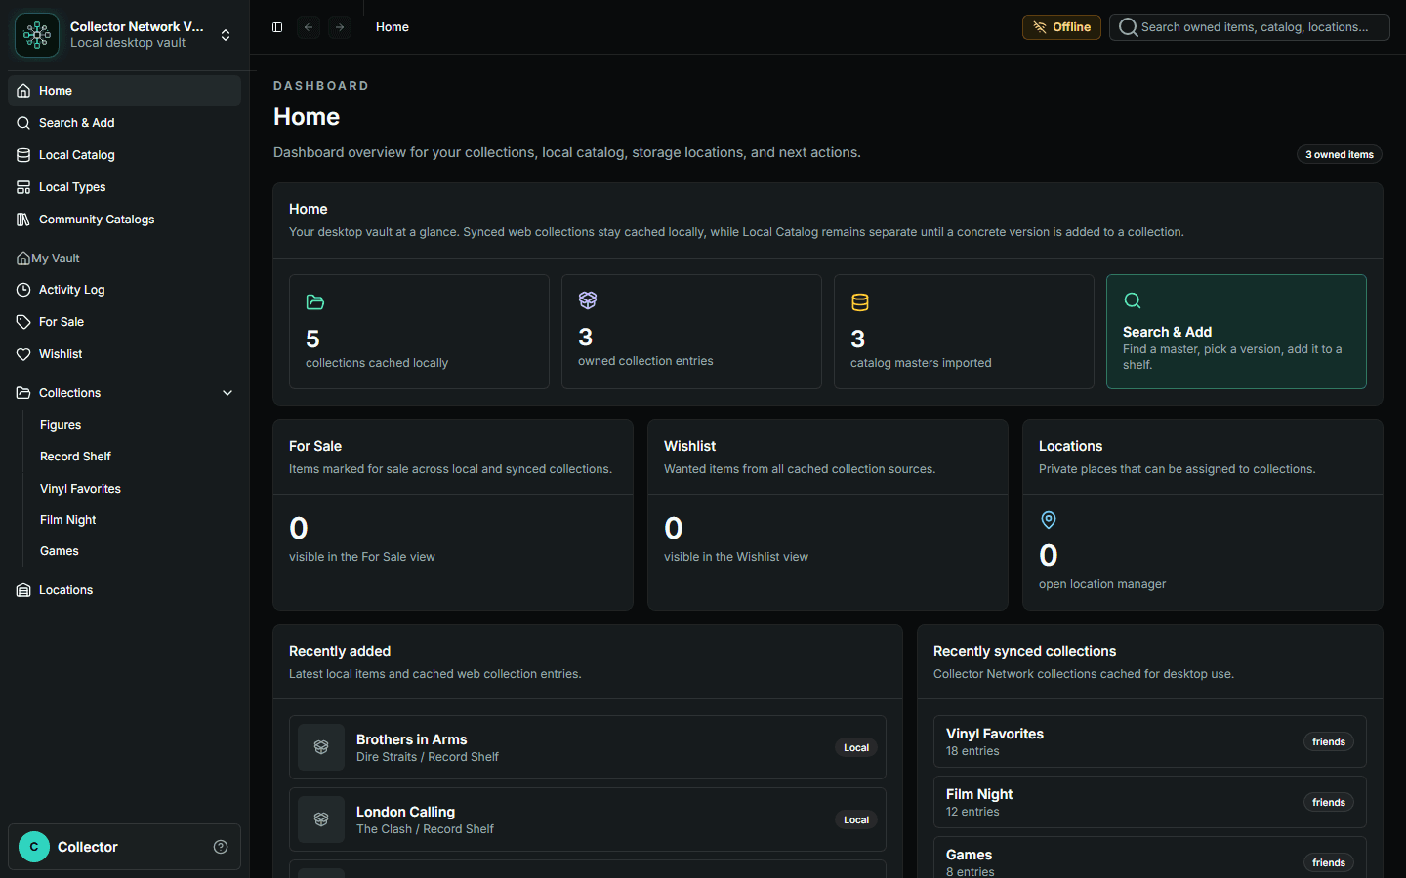
Task: Toggle the Offline status button
Action: pyautogui.click(x=1061, y=27)
